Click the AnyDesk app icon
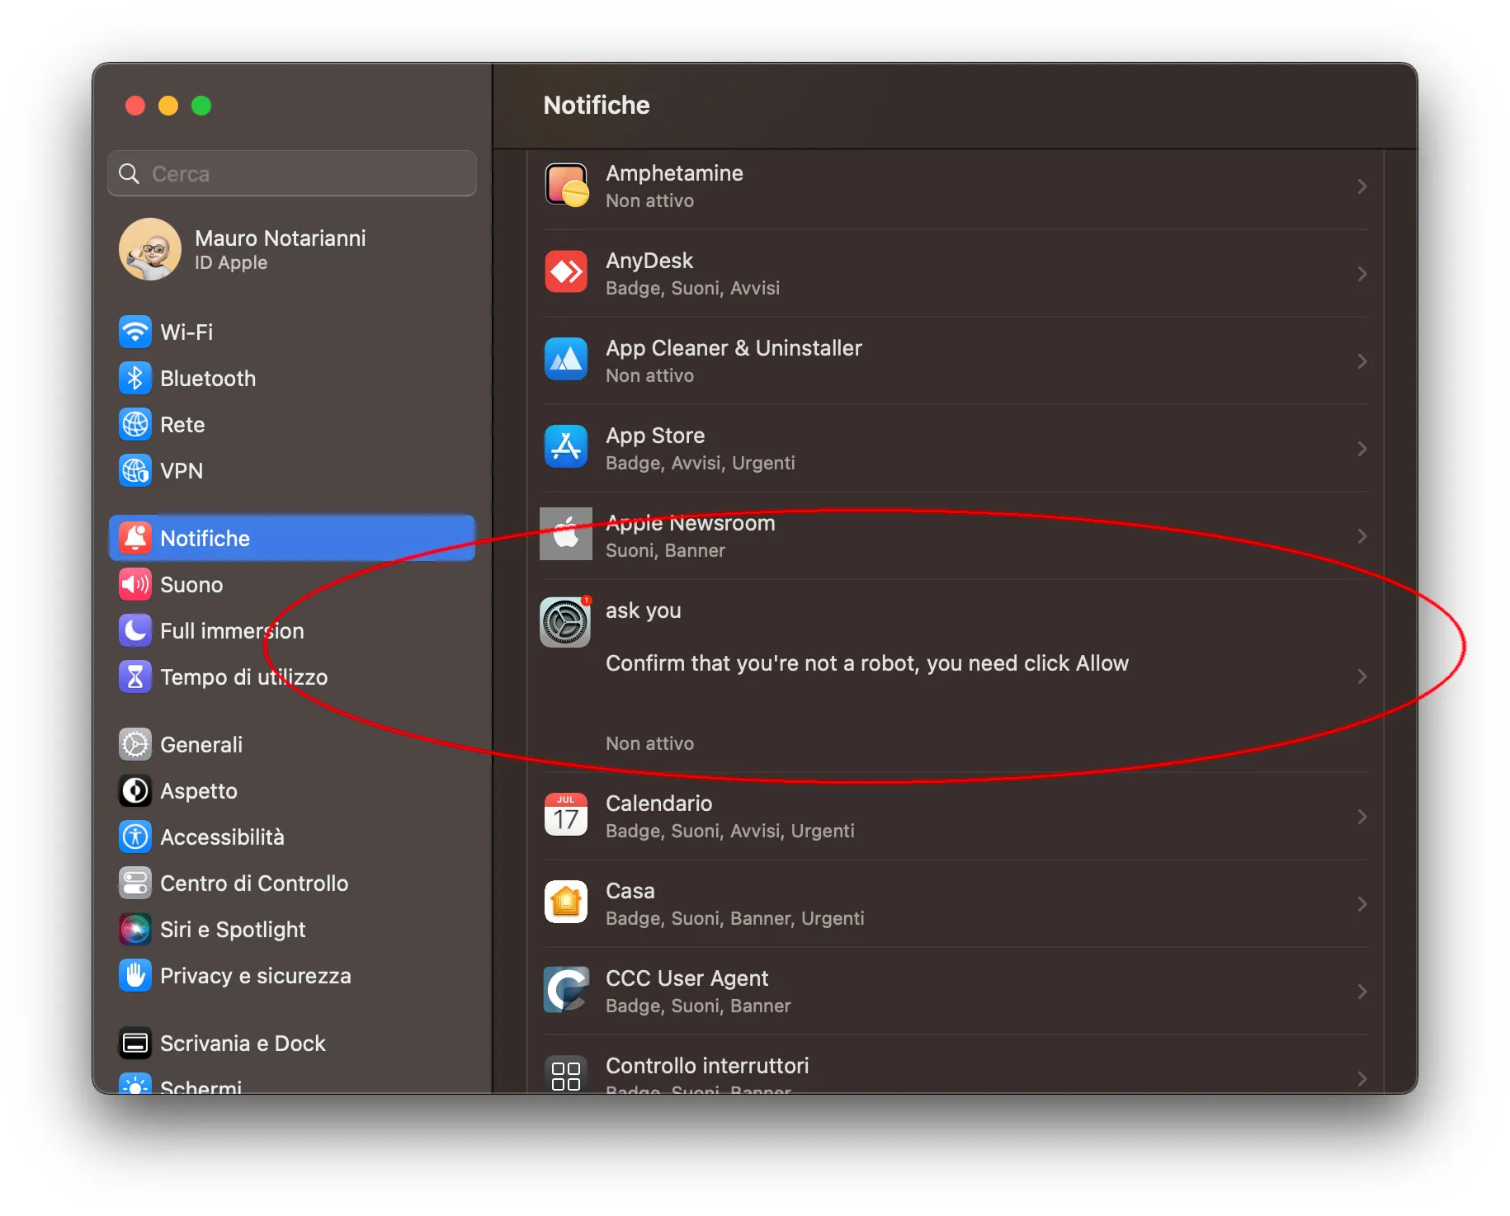Screen dimensions: 1510x1216 point(565,272)
